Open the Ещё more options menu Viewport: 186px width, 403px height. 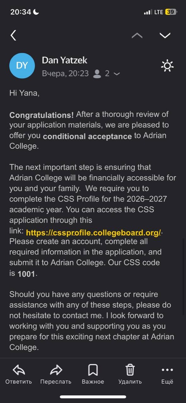click(x=167, y=370)
